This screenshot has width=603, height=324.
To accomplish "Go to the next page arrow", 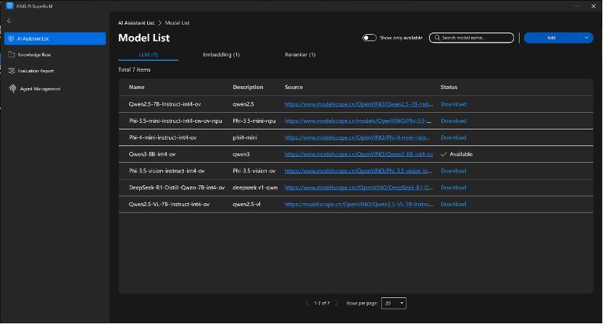I will (336, 303).
